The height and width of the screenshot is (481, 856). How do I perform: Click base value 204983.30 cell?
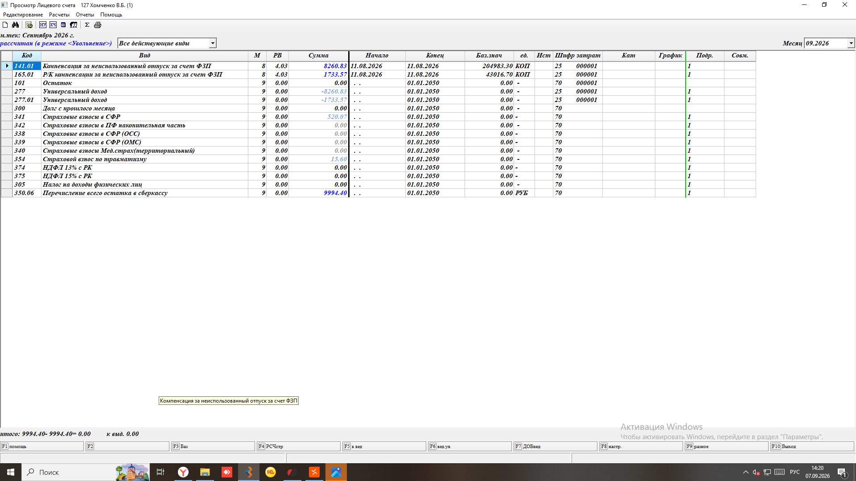coord(489,66)
